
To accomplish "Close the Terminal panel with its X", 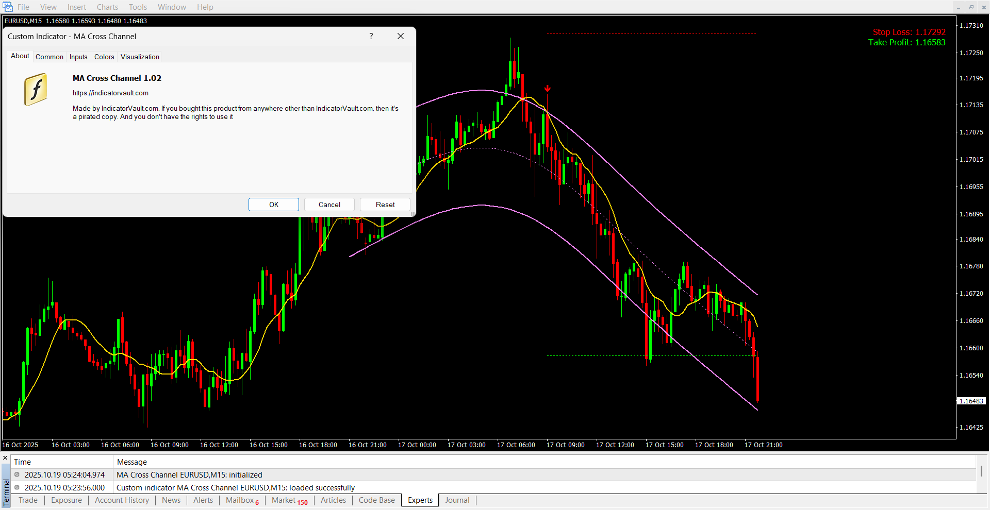I will pos(5,457).
